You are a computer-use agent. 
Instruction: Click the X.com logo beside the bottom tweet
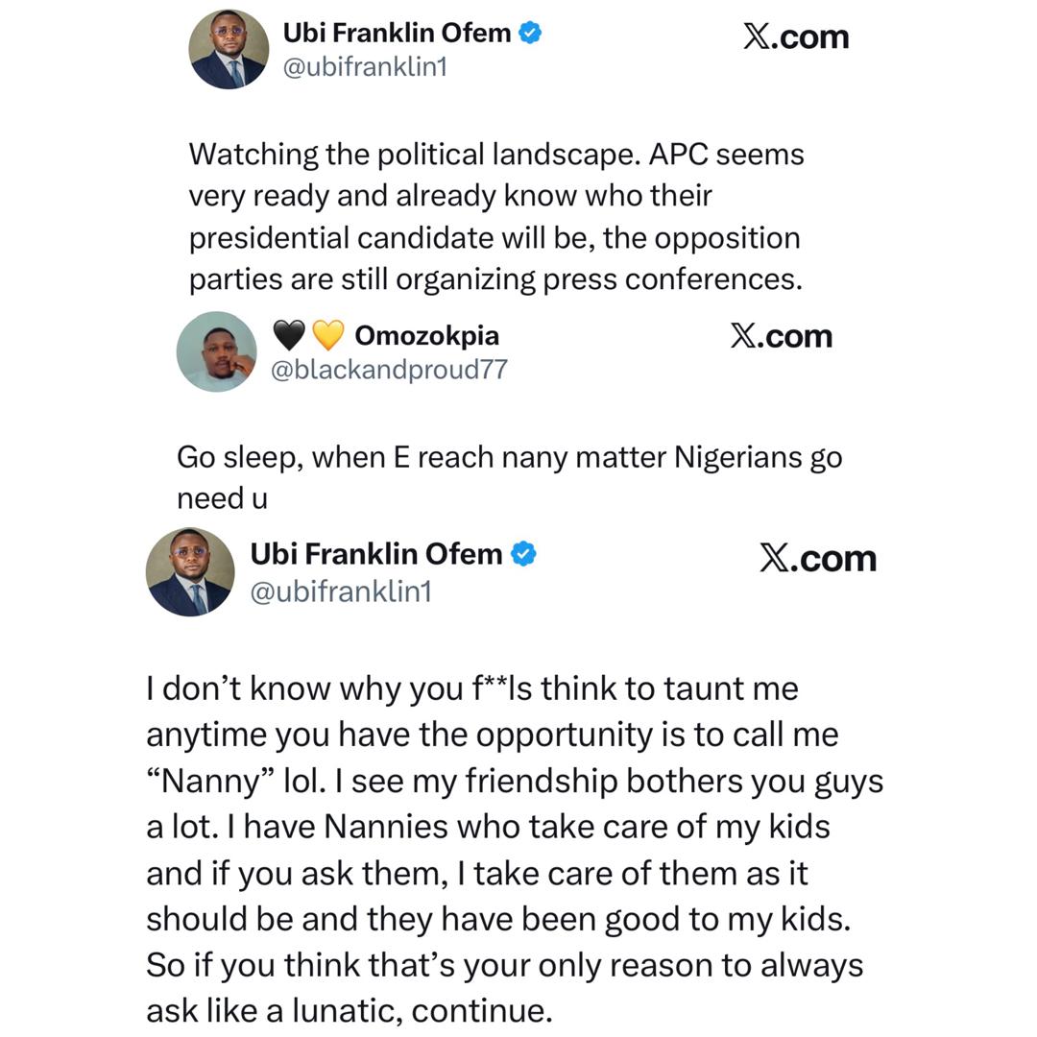point(817,558)
